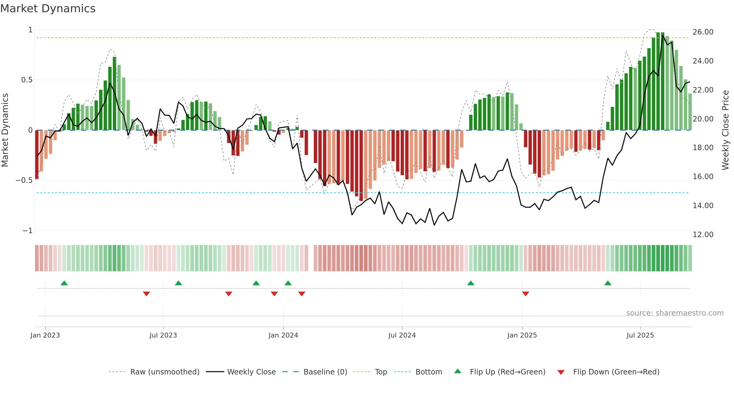Click the Jan 2024 x-axis label
Viewport: 734px width, 412px height.
pos(284,335)
